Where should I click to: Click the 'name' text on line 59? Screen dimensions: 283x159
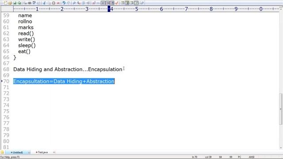click(x=25, y=15)
